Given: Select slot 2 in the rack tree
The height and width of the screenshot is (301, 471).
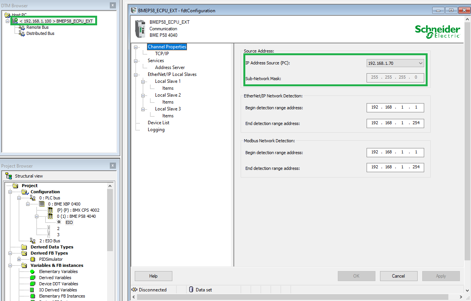Looking at the screenshot, I should click(58, 229).
